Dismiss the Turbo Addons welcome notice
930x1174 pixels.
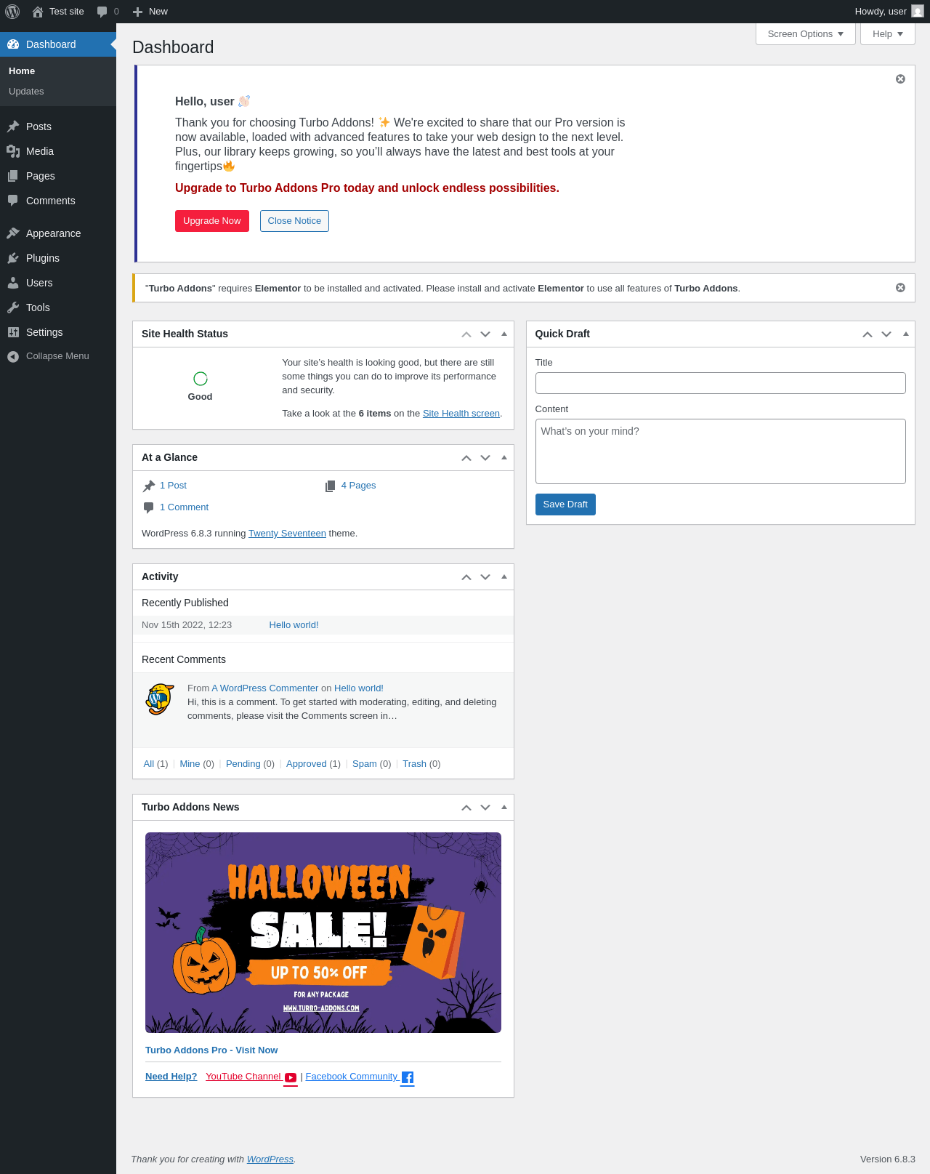pos(900,79)
